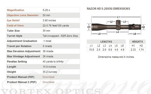
Task: Select the Tube Size row
Action: [x=43, y=31]
